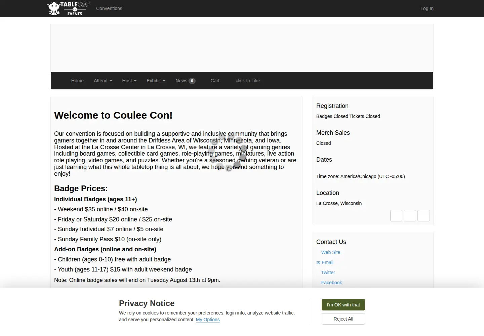Open the Web Site contact link

pyautogui.click(x=331, y=252)
